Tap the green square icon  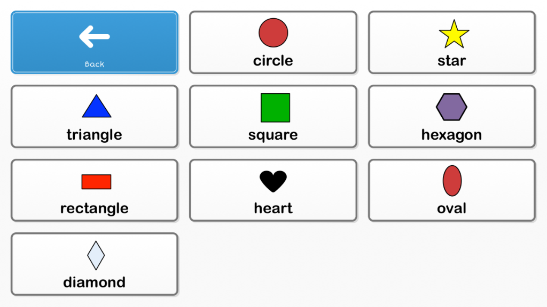coord(275,108)
